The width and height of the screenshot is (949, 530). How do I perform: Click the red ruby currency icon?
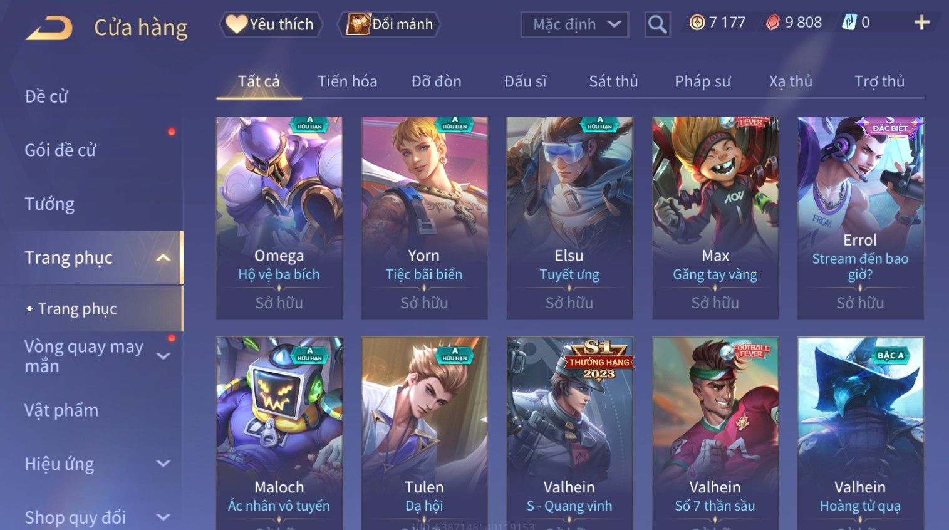(x=773, y=23)
